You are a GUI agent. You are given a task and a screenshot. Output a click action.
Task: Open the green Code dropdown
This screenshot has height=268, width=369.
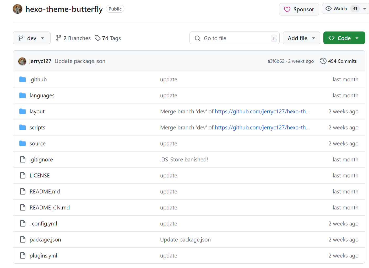coord(344,38)
